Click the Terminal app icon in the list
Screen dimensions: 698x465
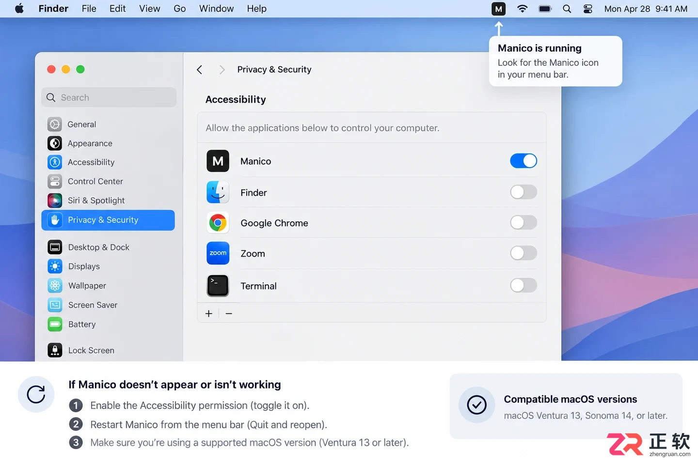pyautogui.click(x=218, y=286)
